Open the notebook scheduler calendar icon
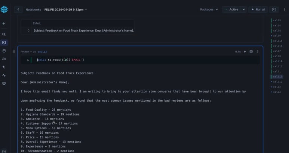The height and width of the screenshot is (153, 289). (274, 9)
